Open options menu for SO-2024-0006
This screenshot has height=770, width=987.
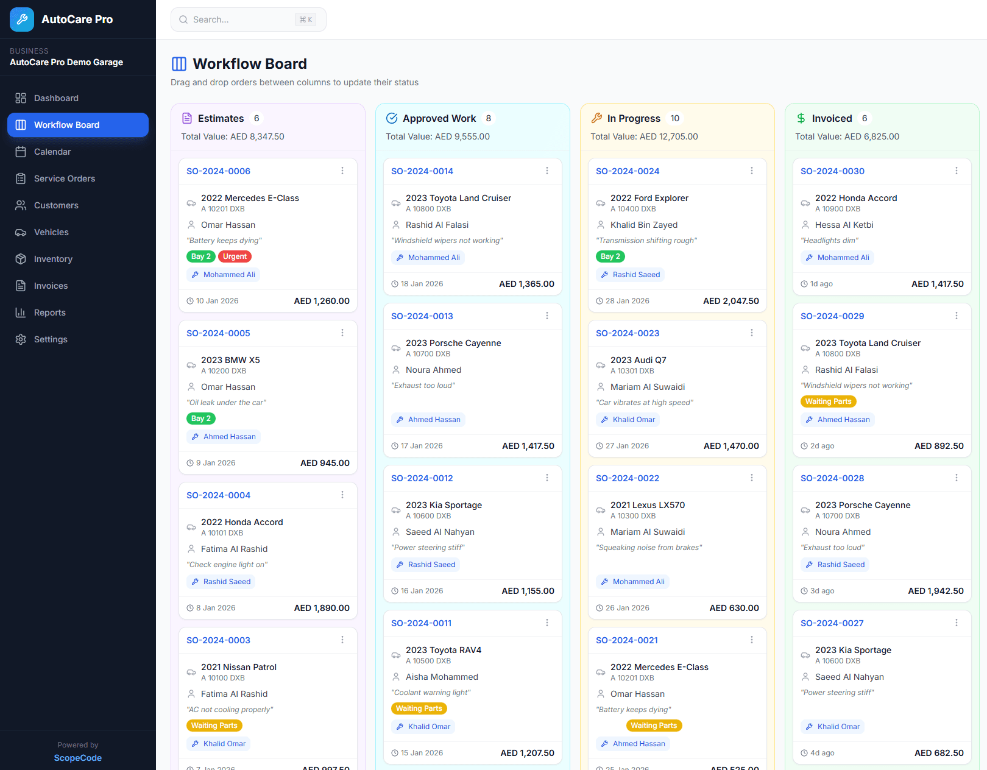click(342, 171)
